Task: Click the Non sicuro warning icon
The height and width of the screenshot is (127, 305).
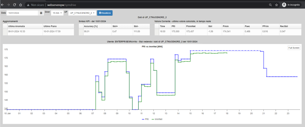Action: [28, 5]
